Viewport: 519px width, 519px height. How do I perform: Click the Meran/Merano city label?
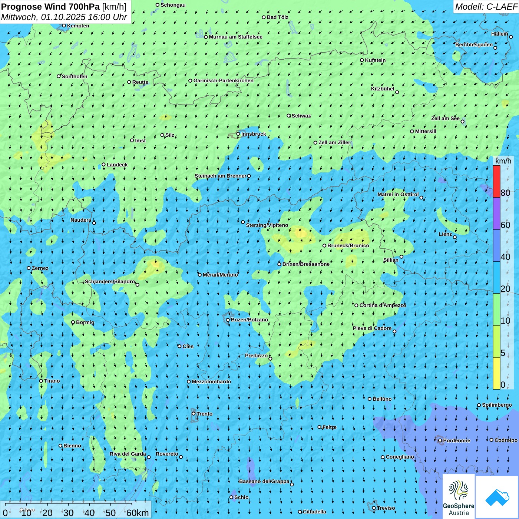click(x=220, y=275)
